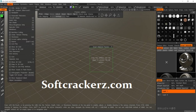Viewport: 196px width, 112px height.
Task: Click the X cell in Smart Materials
Action: pos(167,62)
